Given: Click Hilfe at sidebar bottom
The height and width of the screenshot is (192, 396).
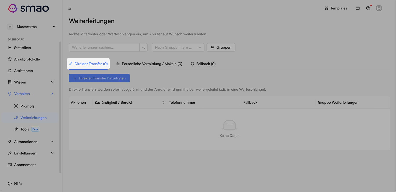Looking at the screenshot, I should (18, 184).
